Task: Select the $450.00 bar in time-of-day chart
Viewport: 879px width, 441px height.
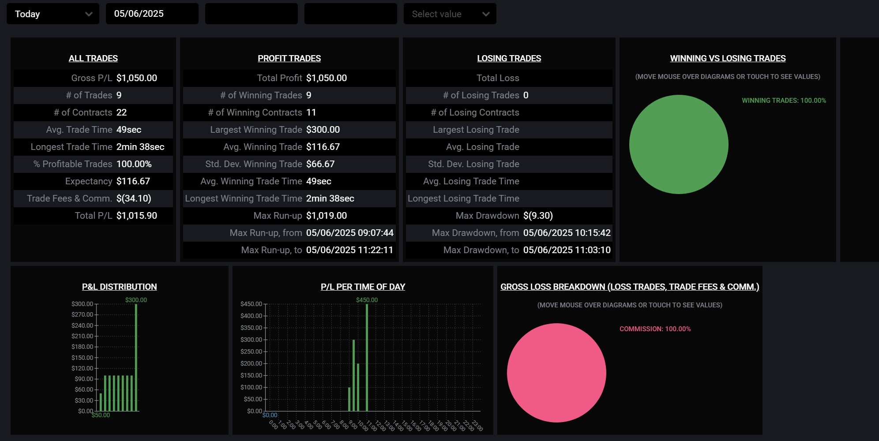Action: [x=367, y=357]
